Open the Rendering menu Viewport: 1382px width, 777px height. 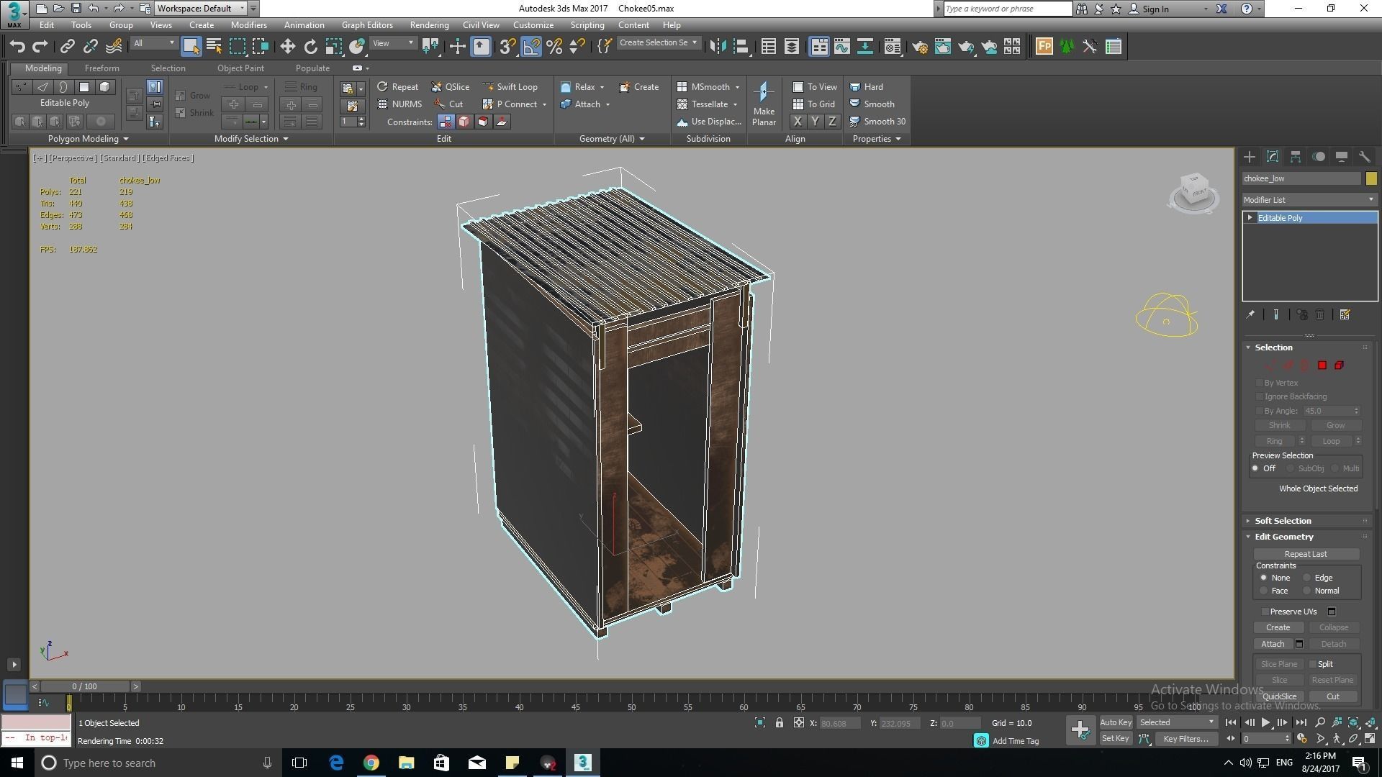coord(429,25)
